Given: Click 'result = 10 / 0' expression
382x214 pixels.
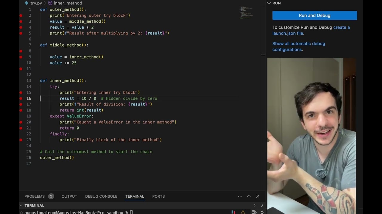Looking at the screenshot, I should click(x=78, y=98).
